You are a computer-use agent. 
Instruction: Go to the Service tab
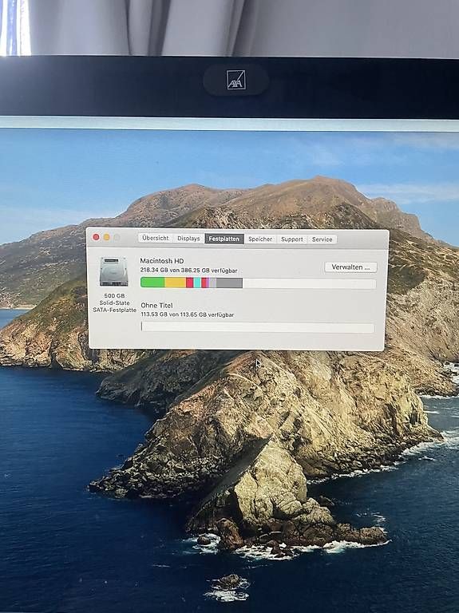[x=322, y=239]
